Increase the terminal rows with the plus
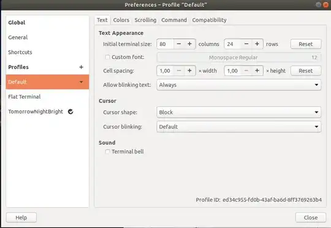The width and height of the screenshot is (331, 228). [257, 44]
